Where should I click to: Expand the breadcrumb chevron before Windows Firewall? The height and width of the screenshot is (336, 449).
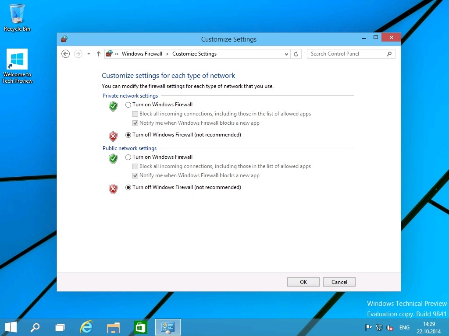point(117,54)
